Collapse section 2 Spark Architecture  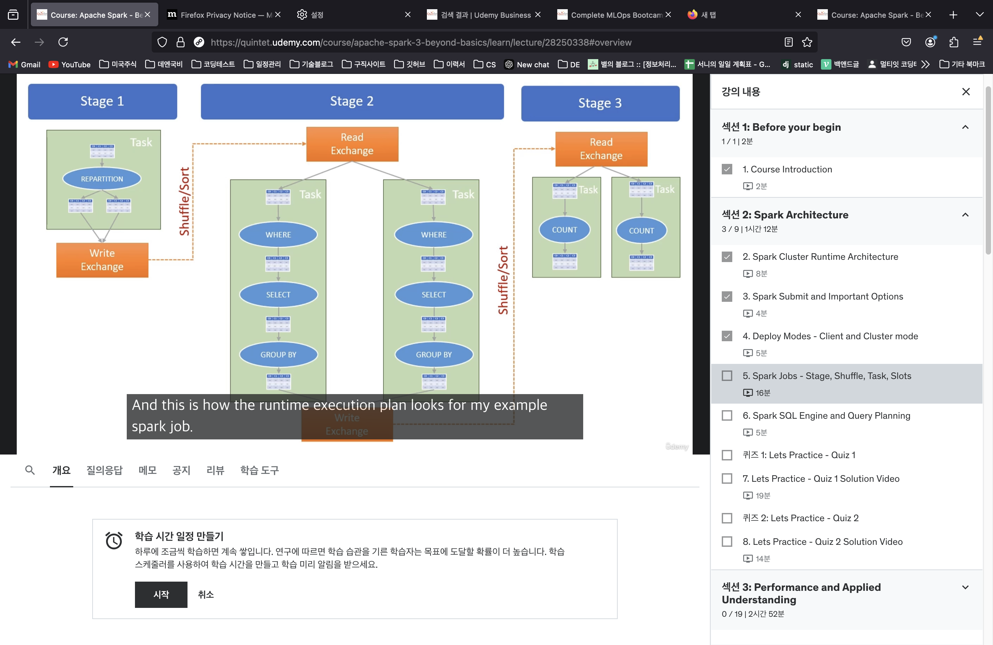pyautogui.click(x=965, y=215)
